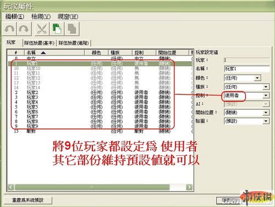The height and width of the screenshot is (207, 275).
Task: Expand the 控制 dropdown showing 使用者
Action: pyautogui.click(x=266, y=96)
